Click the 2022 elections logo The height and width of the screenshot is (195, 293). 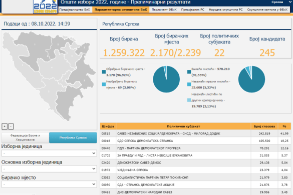pos(45,6)
